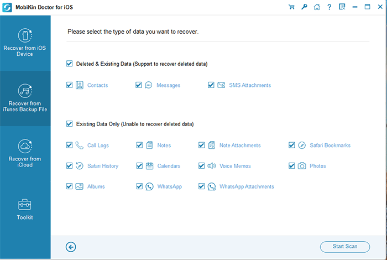
Task: Click the Albums picture icon
Action: click(x=79, y=186)
